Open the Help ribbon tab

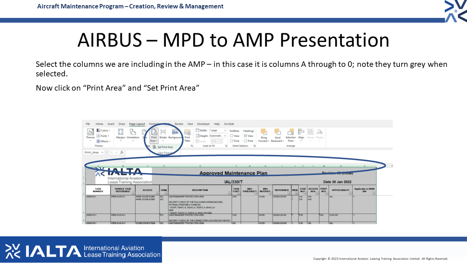pyautogui.click(x=217, y=124)
